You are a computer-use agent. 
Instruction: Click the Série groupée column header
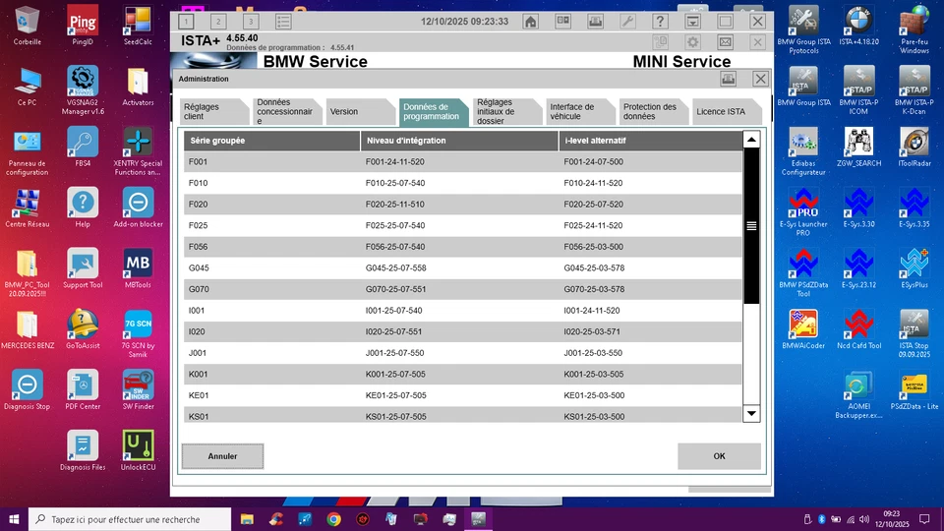click(271, 141)
